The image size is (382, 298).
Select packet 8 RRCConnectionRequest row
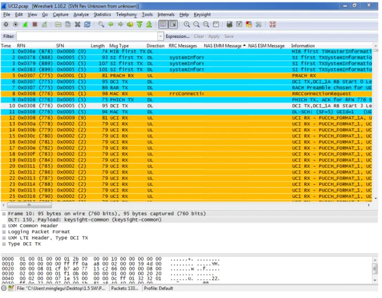[x=187, y=94]
